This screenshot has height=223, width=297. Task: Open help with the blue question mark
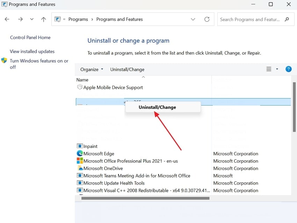point(289,69)
